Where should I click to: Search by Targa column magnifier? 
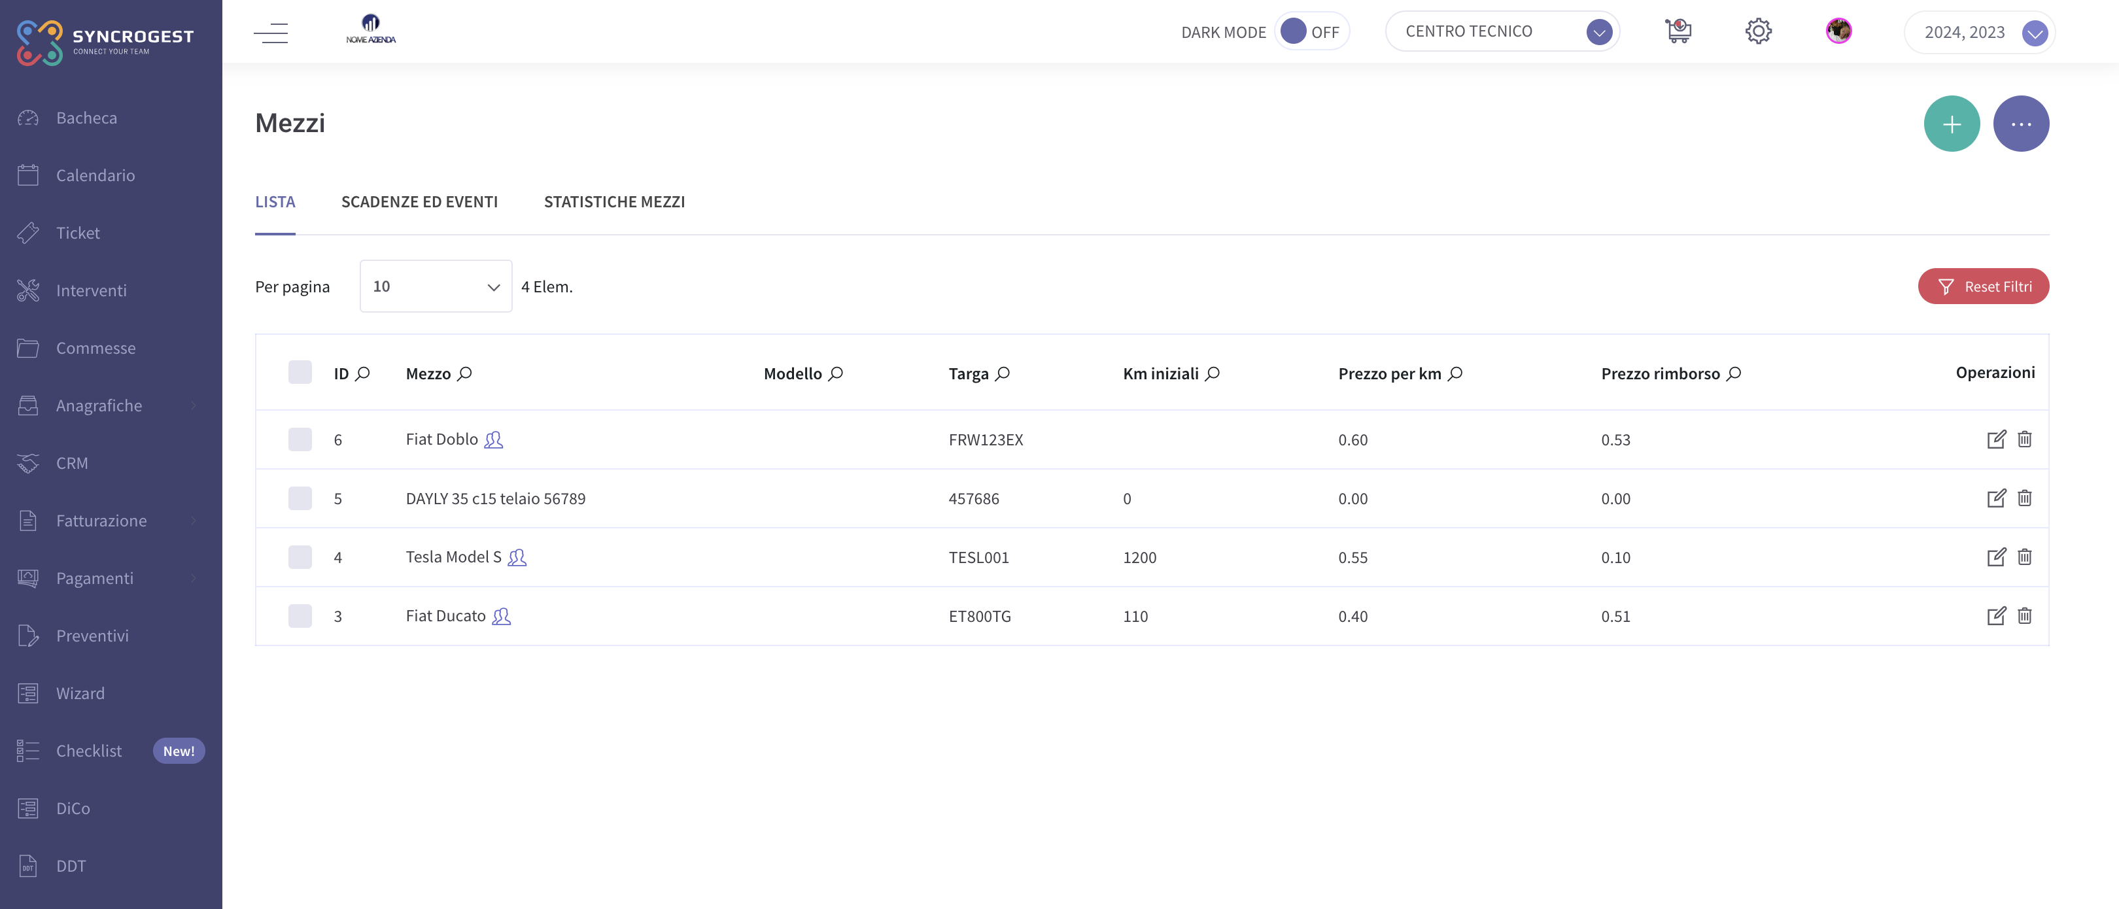point(1003,373)
